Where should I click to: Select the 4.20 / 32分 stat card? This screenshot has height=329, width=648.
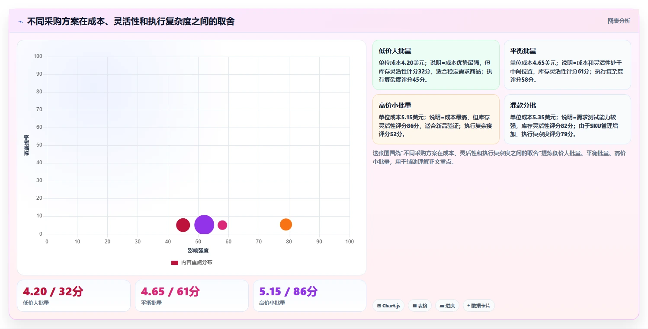pos(74,296)
